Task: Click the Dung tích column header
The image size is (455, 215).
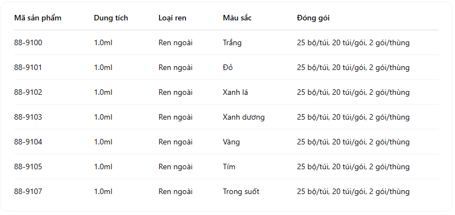Action: click(x=111, y=18)
